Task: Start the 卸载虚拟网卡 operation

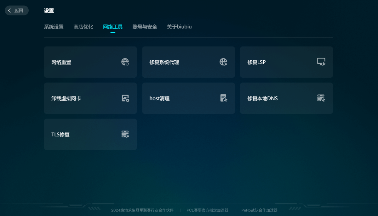Action: (x=90, y=98)
